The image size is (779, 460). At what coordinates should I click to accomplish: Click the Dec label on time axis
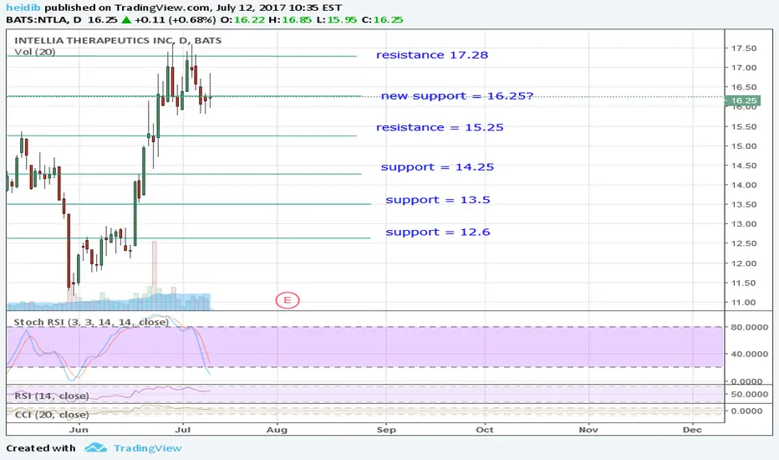click(692, 430)
